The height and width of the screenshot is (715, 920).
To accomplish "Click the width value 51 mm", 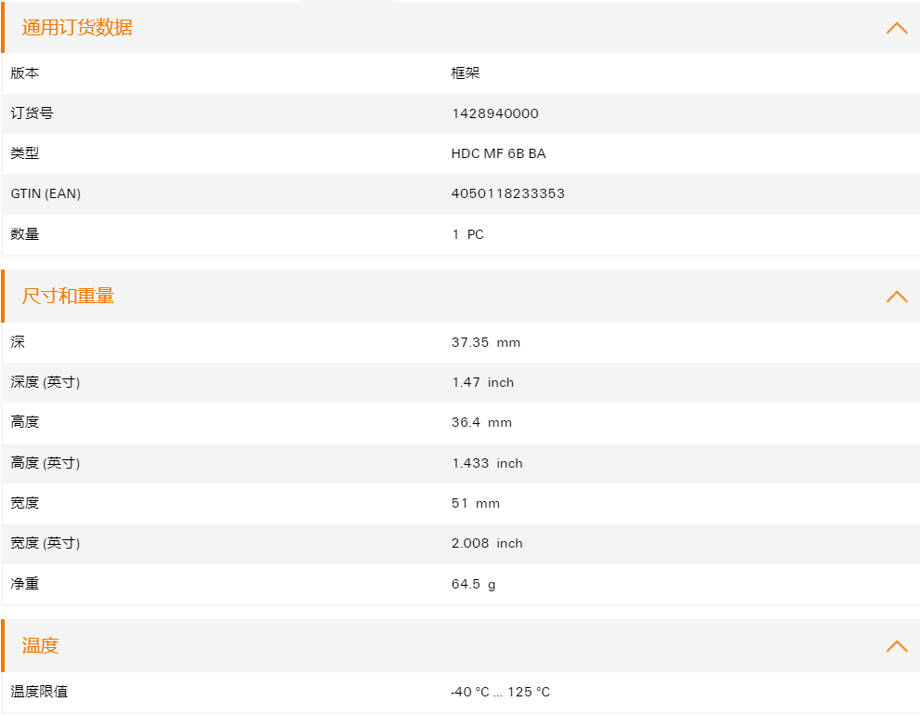I will click(x=475, y=504).
